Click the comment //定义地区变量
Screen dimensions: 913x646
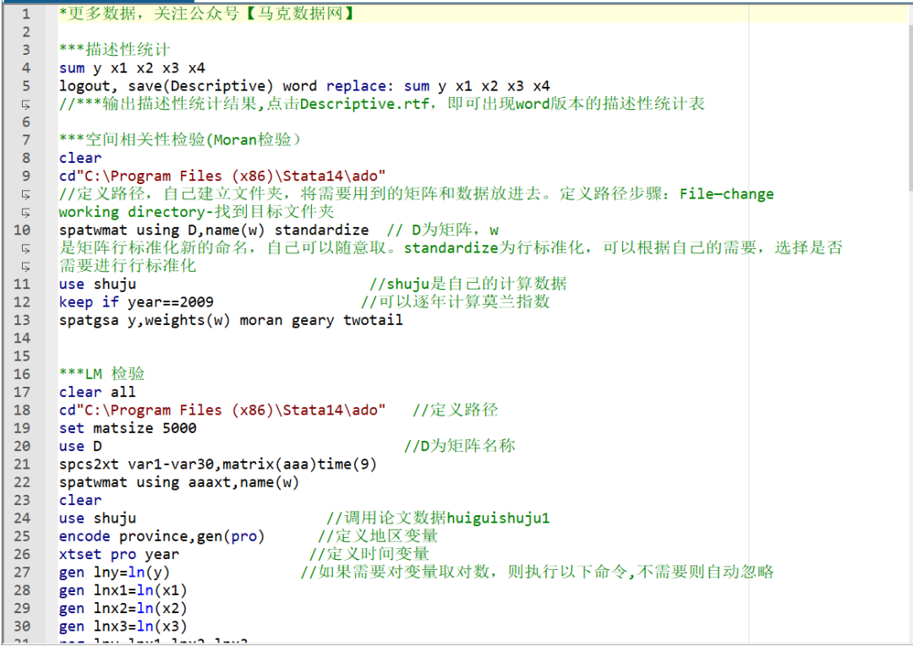378,537
